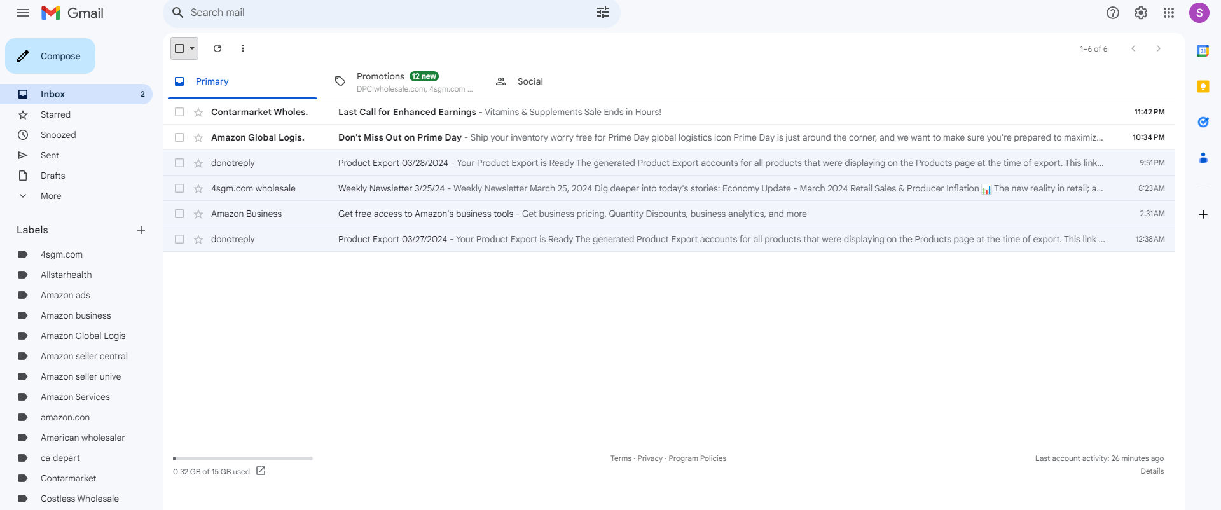Tick the select-all checkbox
This screenshot has height=510, width=1221.
point(179,48)
